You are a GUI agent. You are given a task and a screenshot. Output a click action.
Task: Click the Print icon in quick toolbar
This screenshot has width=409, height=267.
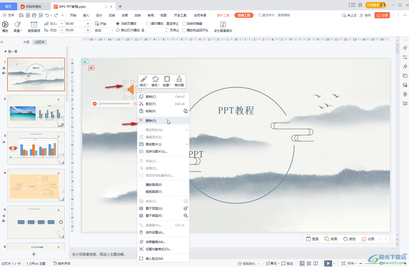[34, 15]
